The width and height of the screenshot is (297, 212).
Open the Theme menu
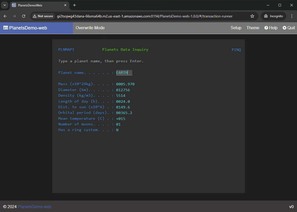point(253,28)
